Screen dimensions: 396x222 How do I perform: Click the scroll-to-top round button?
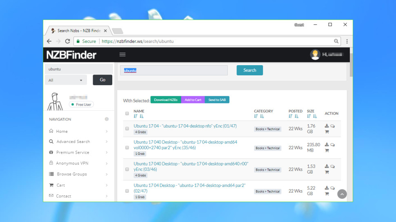(342, 194)
